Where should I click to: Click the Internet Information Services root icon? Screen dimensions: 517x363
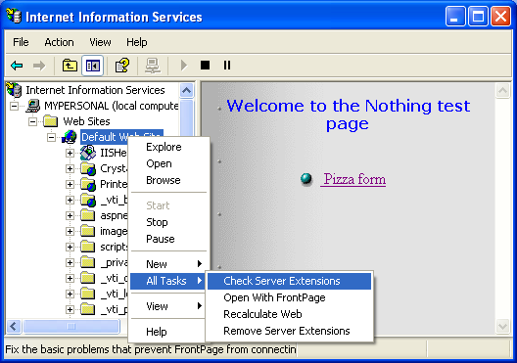[14, 90]
